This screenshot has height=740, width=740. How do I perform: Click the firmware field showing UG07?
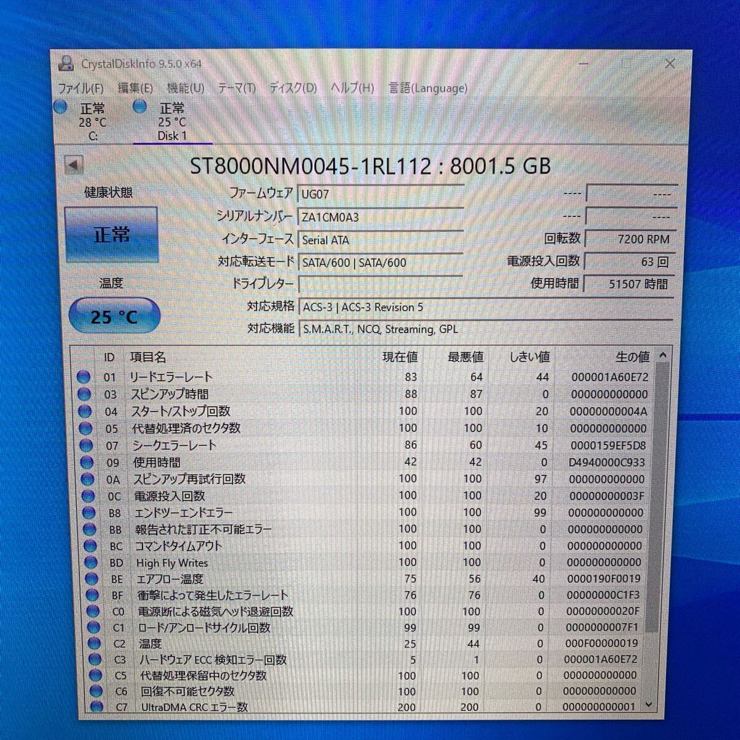pyautogui.click(x=380, y=194)
